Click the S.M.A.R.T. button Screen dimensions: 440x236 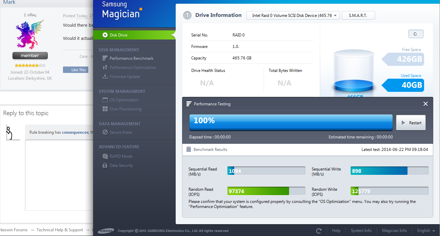[358, 16]
